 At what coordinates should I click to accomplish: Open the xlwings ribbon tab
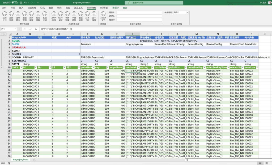coord(104,8)
